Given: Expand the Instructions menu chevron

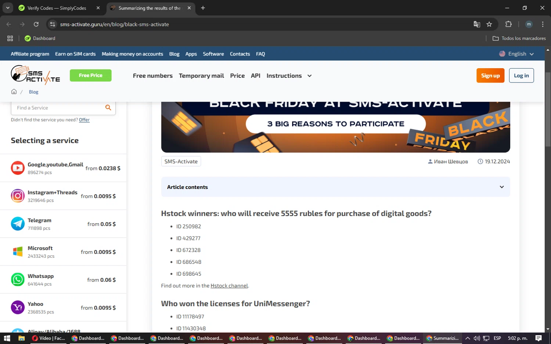Looking at the screenshot, I should click(x=310, y=76).
